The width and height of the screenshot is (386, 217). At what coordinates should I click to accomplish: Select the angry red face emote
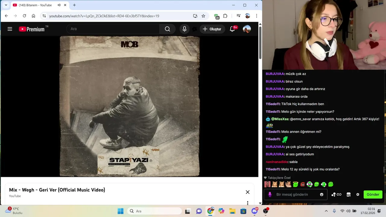[x=302, y=184]
